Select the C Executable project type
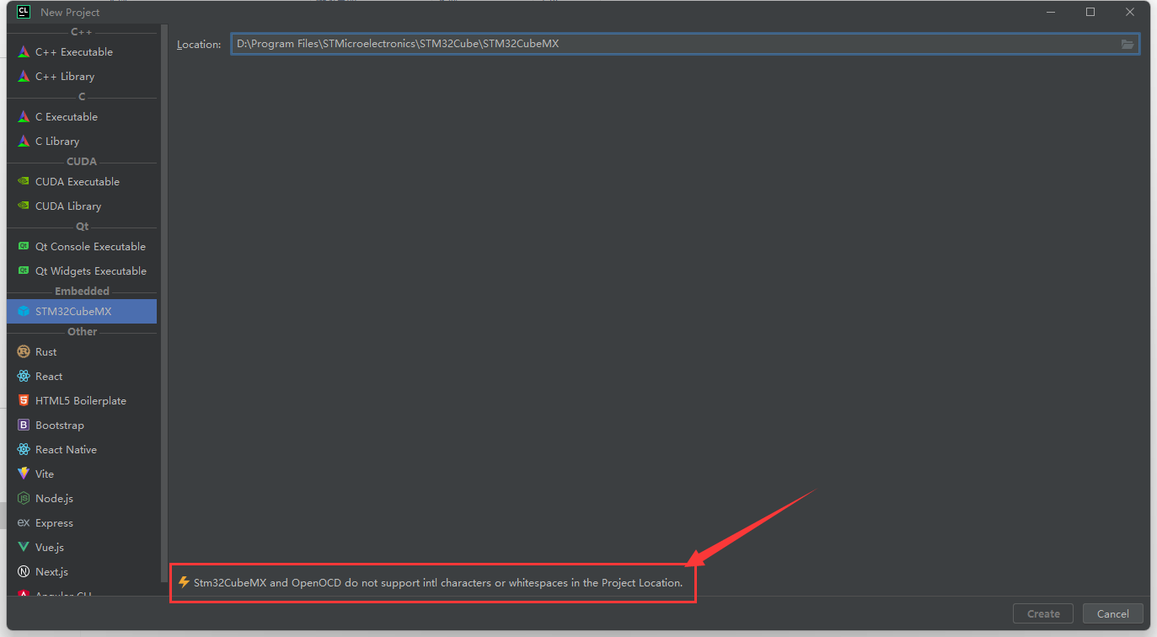Screen dimensions: 1157x637 pyautogui.click(x=82, y=117)
